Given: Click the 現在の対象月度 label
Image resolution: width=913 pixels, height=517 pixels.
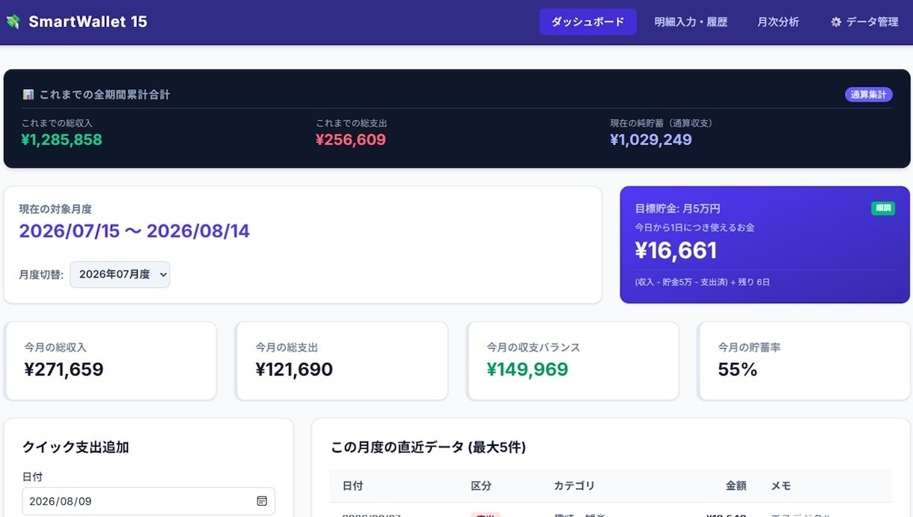Looking at the screenshot, I should (55, 209).
